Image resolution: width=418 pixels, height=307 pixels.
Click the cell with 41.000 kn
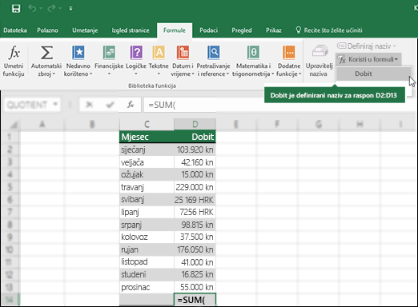click(x=195, y=262)
